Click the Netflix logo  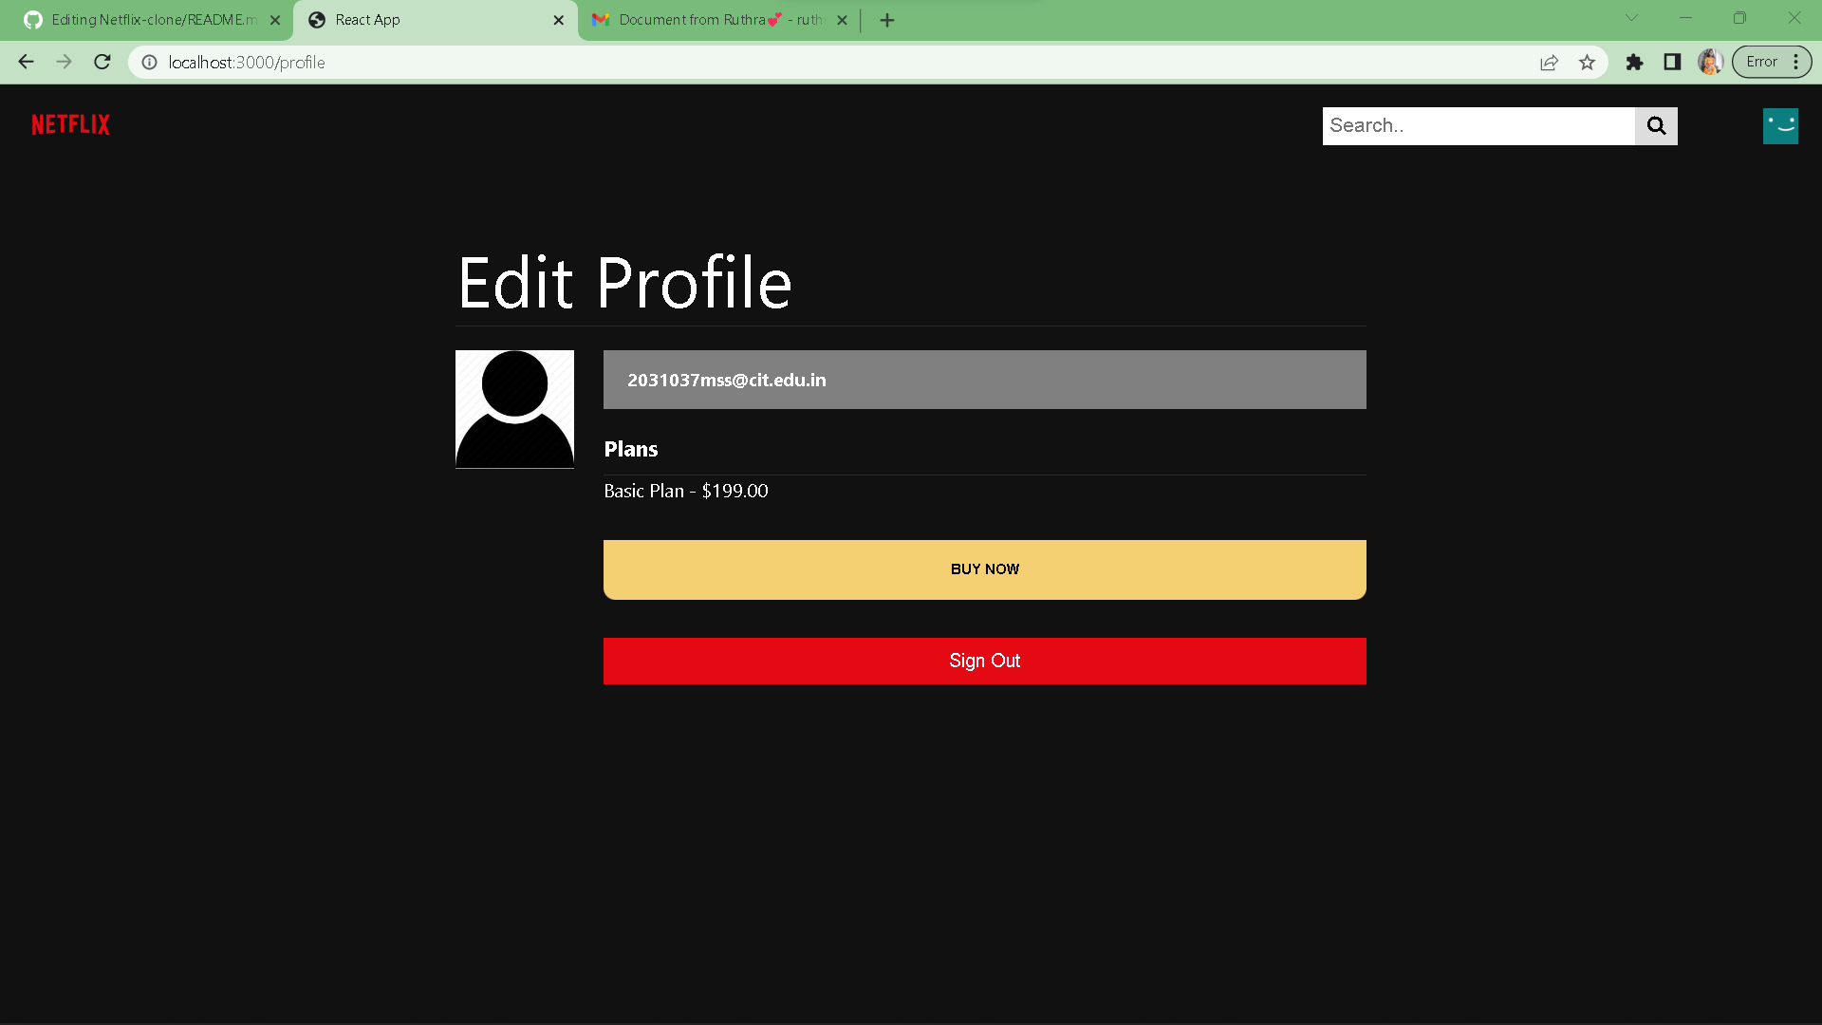(69, 124)
